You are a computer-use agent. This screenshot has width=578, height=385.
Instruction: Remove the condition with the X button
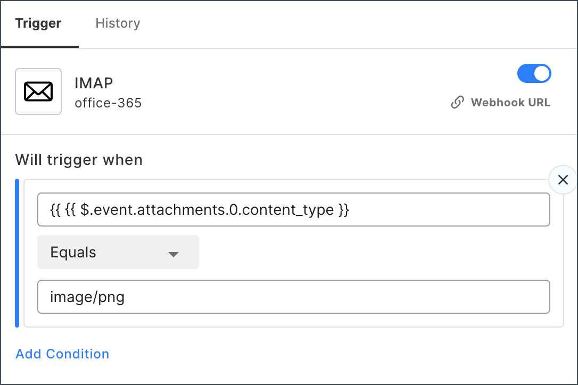(563, 180)
